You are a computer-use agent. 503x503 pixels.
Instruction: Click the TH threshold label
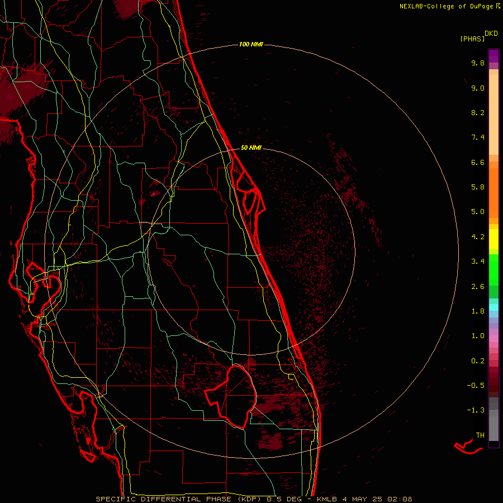(480, 435)
